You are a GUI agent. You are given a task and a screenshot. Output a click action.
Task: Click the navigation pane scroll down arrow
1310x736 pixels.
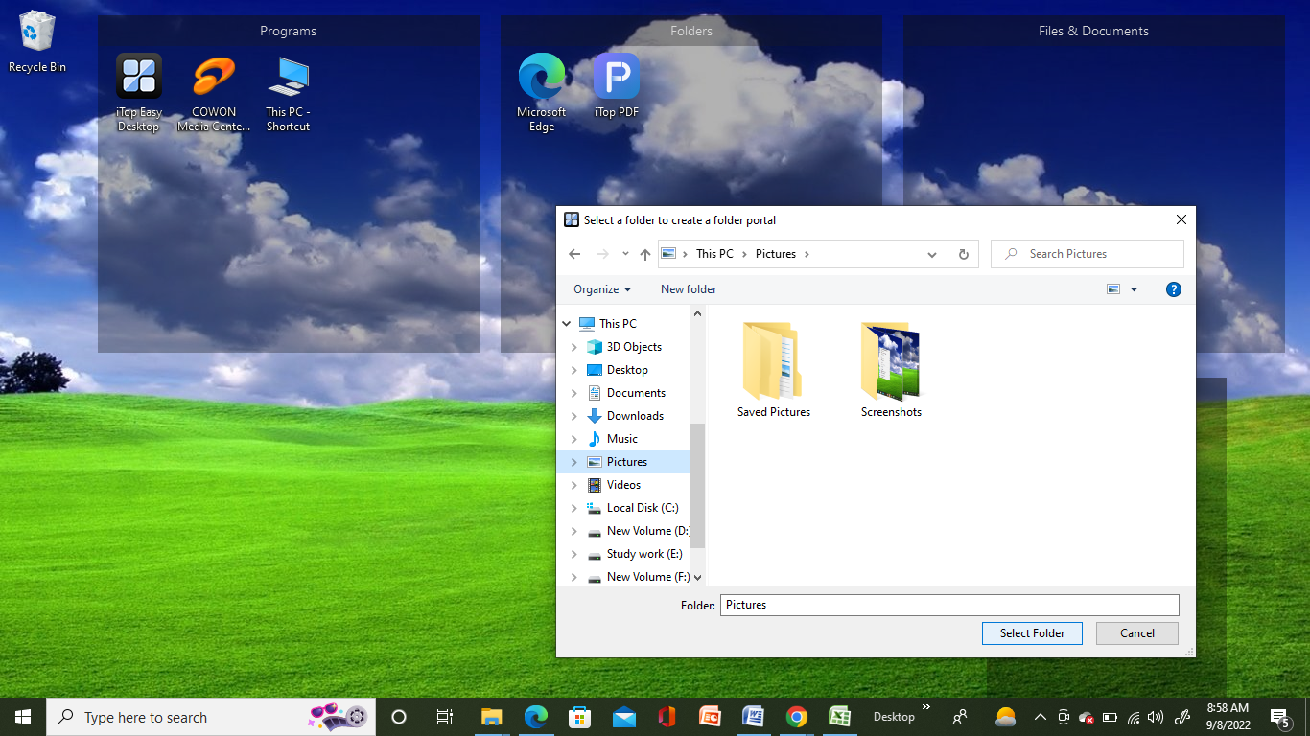(x=697, y=577)
